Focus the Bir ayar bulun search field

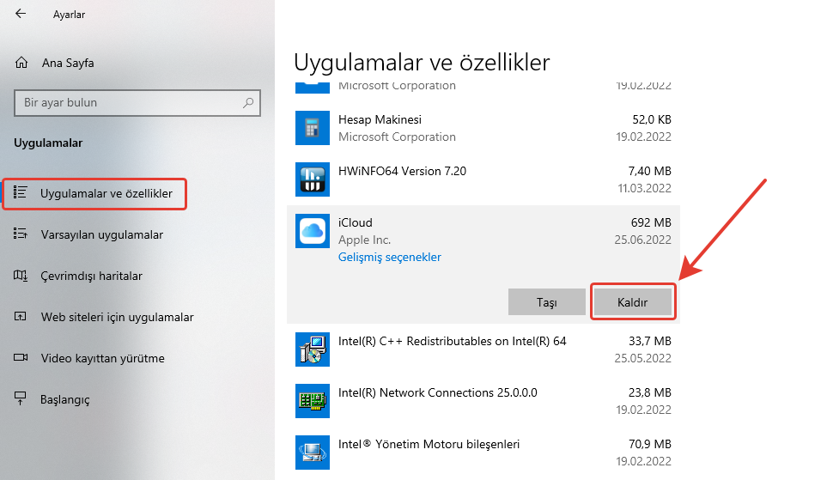point(129,103)
